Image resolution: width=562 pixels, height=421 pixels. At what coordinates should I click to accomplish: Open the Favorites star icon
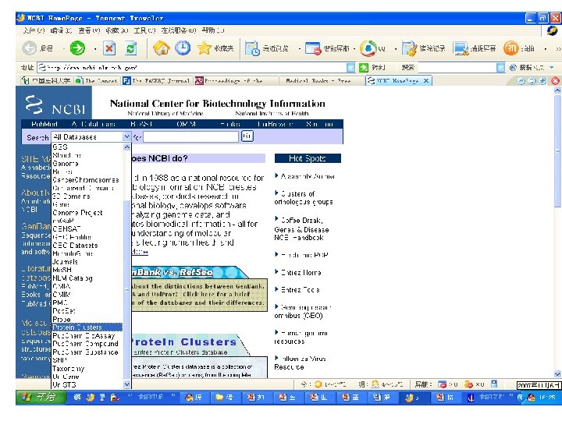coord(204,48)
